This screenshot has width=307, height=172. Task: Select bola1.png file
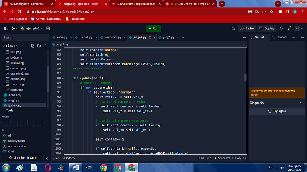pyautogui.click(x=17, y=63)
